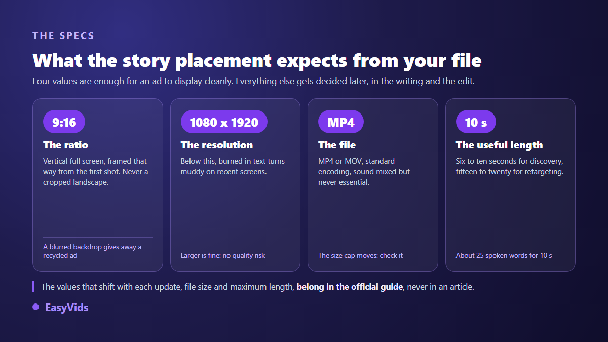
Task: Select the 1080 x 1920 resolution badge
Action: tap(224, 122)
